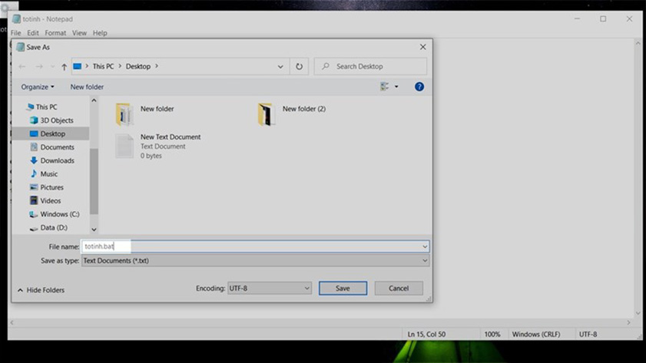Image resolution: width=646 pixels, height=363 pixels.
Task: Select the New Text Document file icon
Action: 124,146
